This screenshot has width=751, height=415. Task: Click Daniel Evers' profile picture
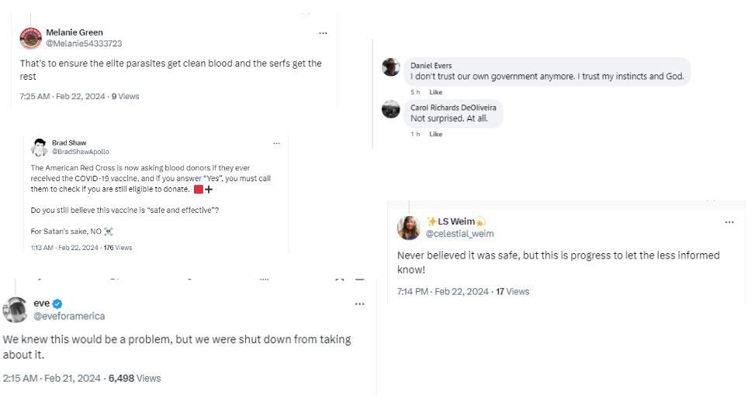[391, 67]
